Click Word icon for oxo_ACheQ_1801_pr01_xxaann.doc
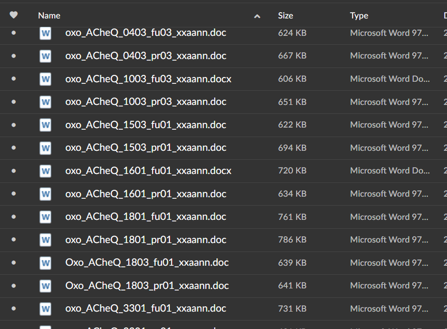447x329 pixels. [x=45, y=239]
